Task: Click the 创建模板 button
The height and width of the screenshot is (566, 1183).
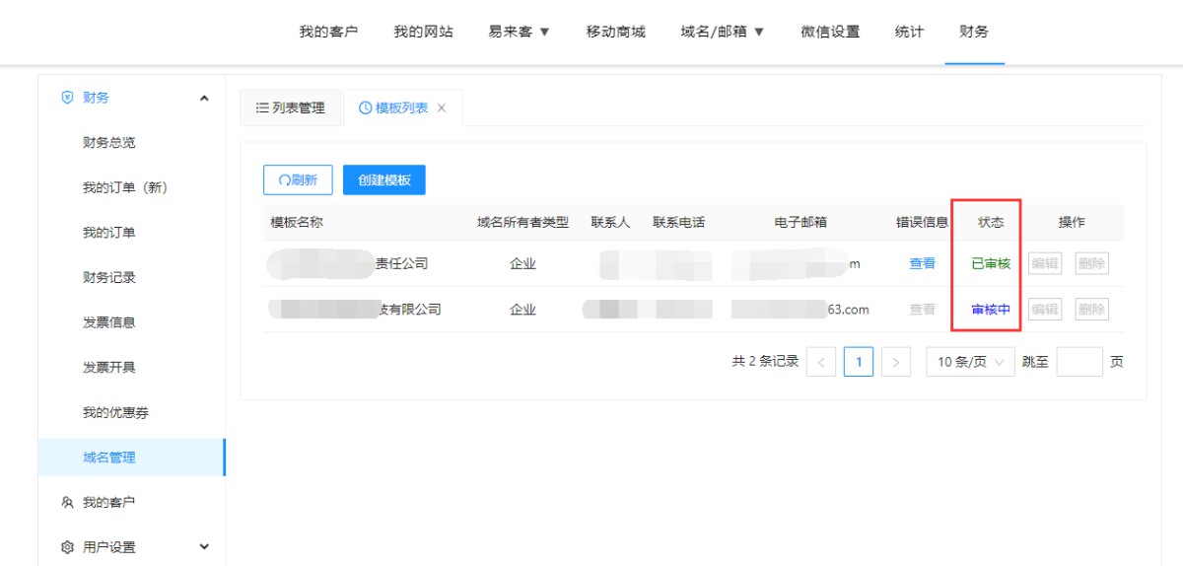Action: tap(383, 179)
